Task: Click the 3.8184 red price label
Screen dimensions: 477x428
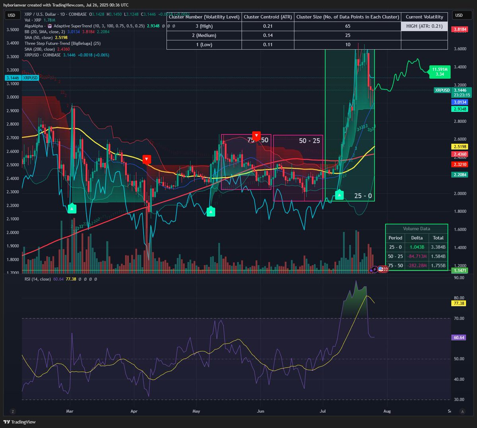Action: [460, 29]
